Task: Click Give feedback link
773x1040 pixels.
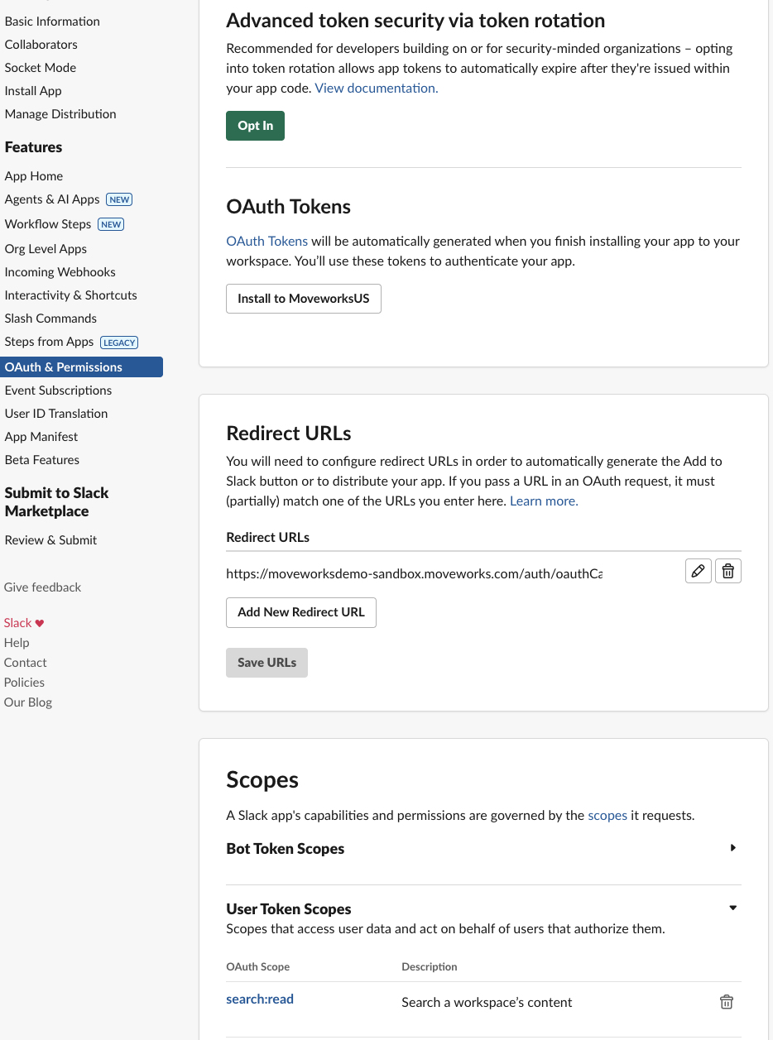Action: (x=42, y=587)
